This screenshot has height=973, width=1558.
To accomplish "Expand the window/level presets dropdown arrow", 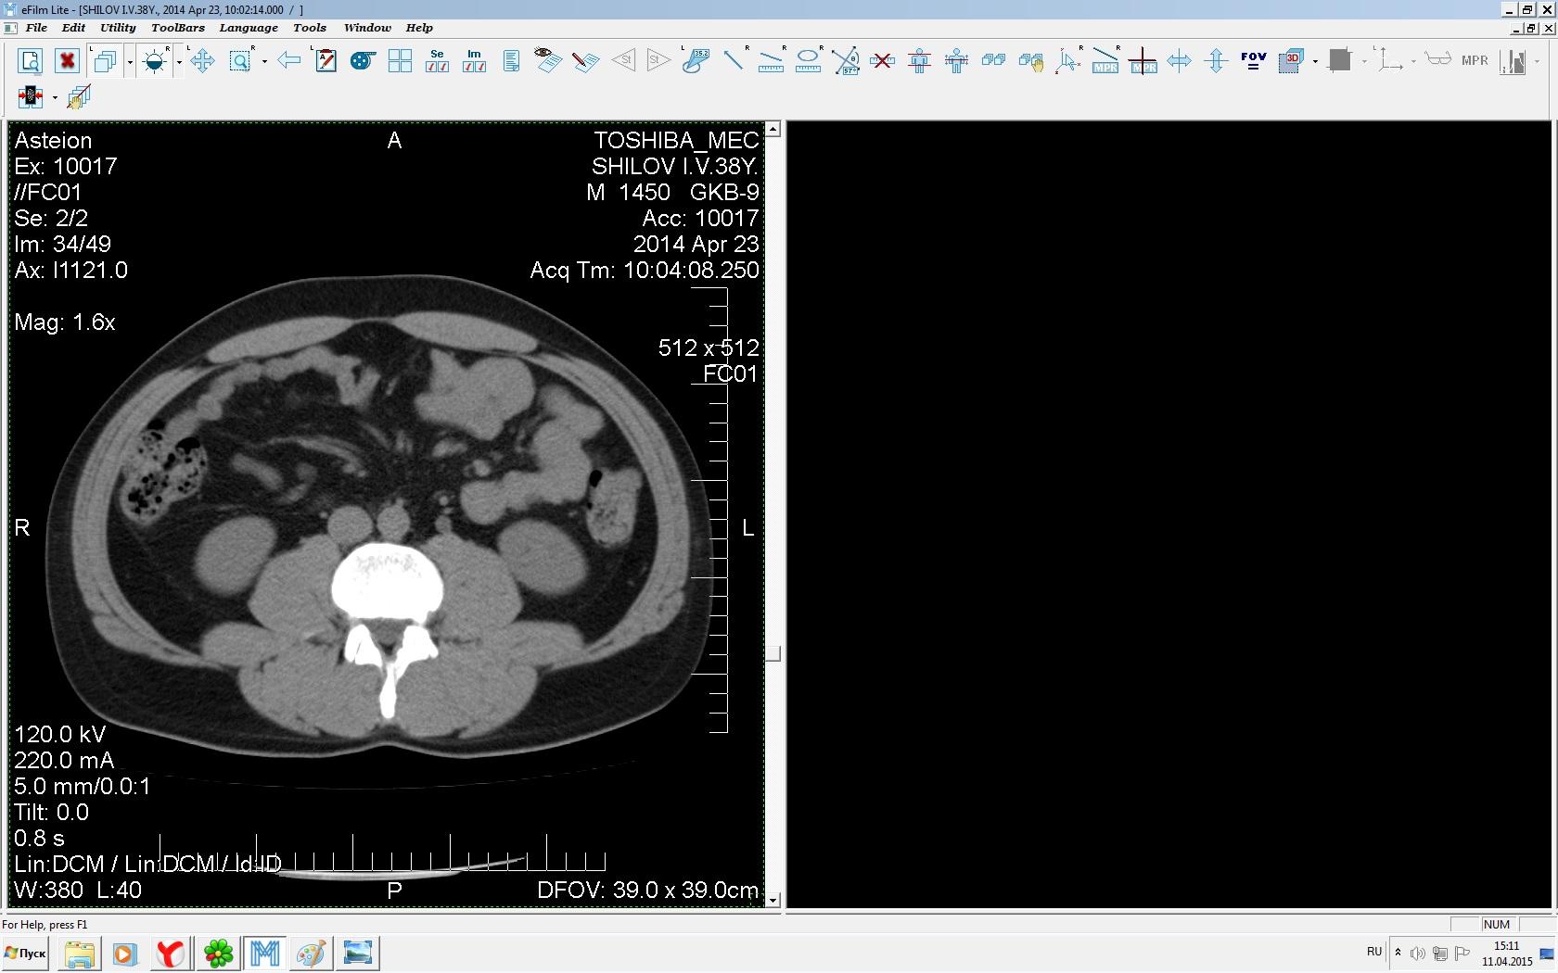I will tap(179, 62).
